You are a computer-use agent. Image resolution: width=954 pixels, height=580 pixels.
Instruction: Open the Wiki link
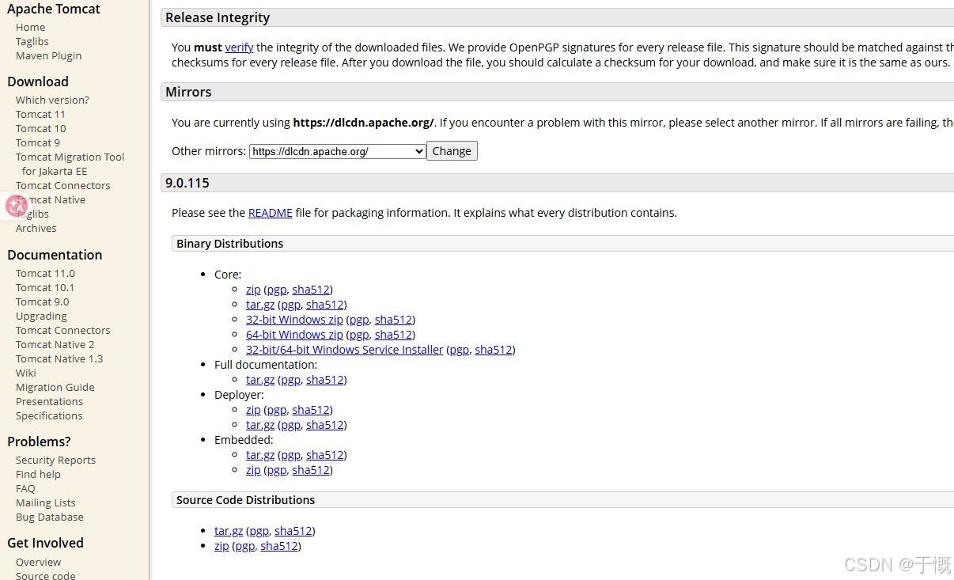pyautogui.click(x=26, y=373)
